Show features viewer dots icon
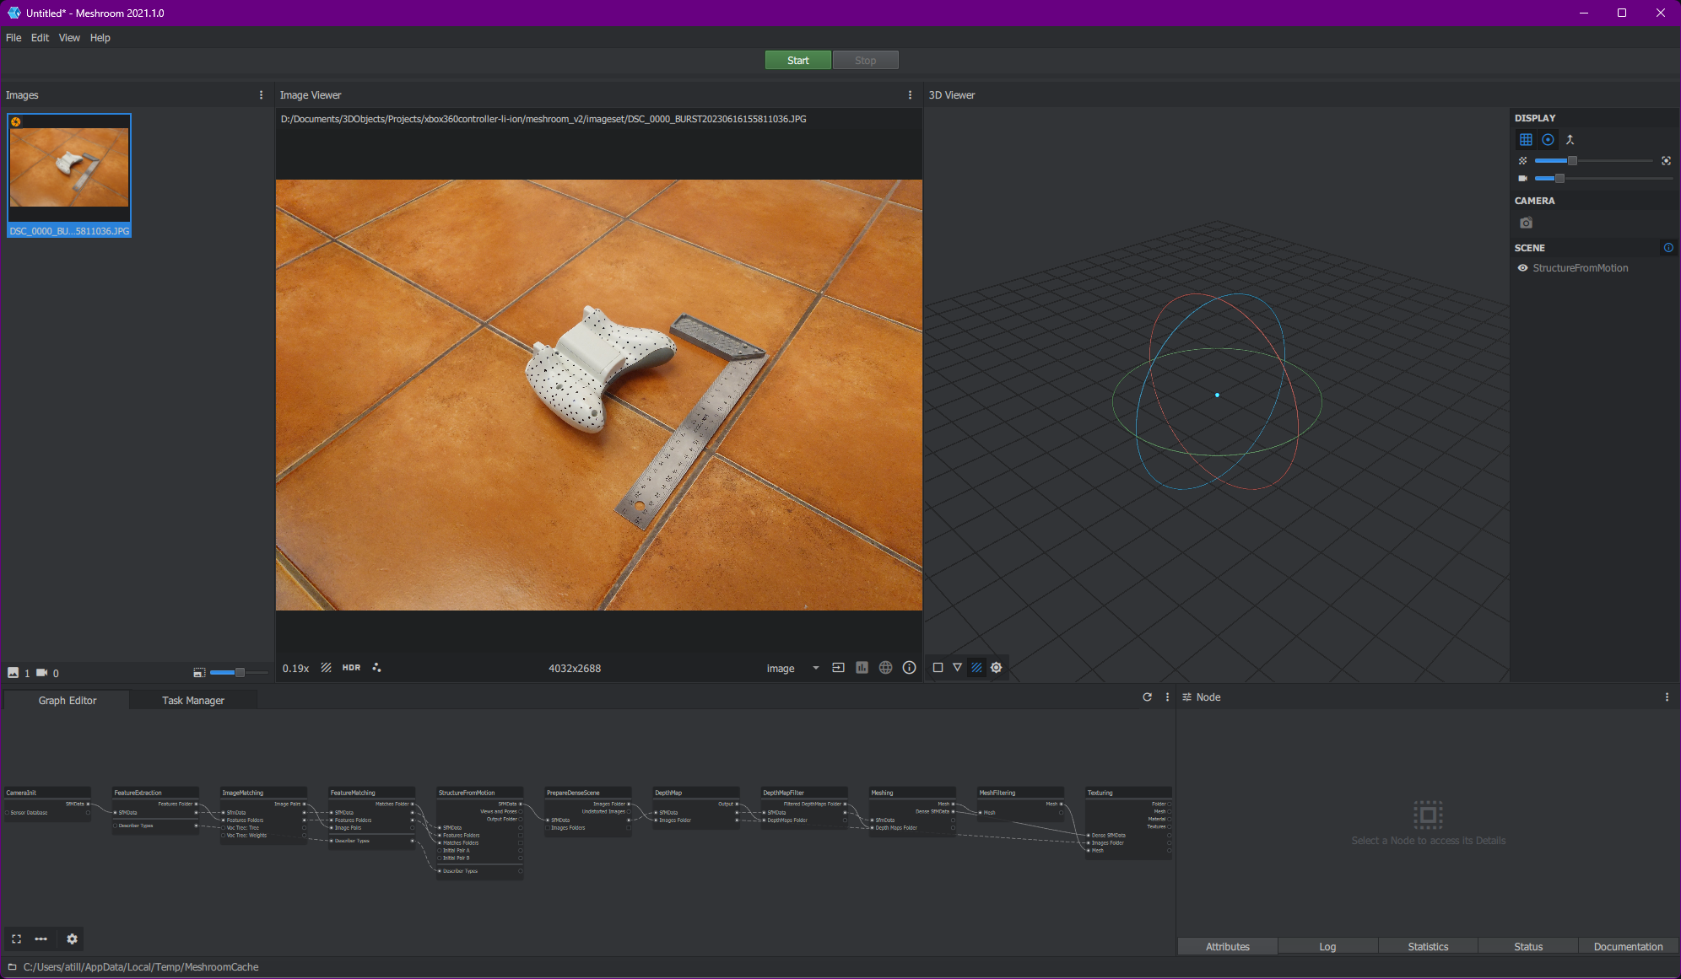The height and width of the screenshot is (979, 1681). pos(376,668)
